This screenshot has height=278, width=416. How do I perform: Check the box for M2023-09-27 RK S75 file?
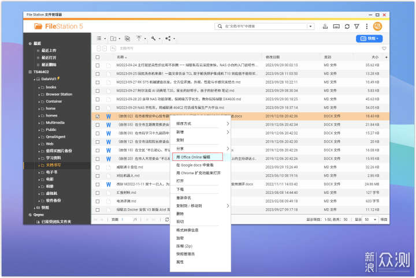[98, 82]
